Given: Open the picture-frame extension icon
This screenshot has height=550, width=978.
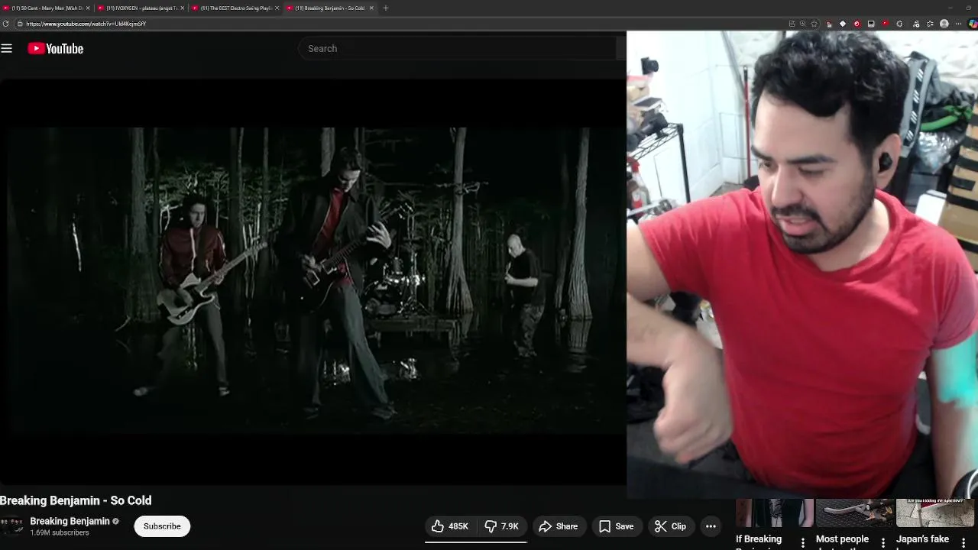Looking at the screenshot, I should [871, 24].
